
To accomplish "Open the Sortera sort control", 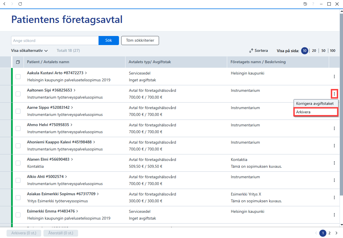I will [x=258, y=51].
